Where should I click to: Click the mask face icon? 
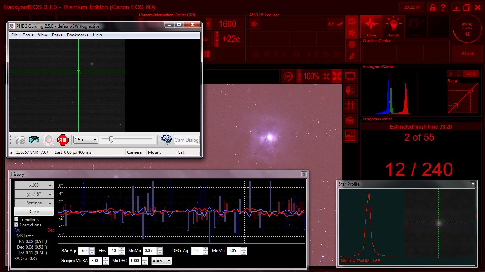point(351,91)
